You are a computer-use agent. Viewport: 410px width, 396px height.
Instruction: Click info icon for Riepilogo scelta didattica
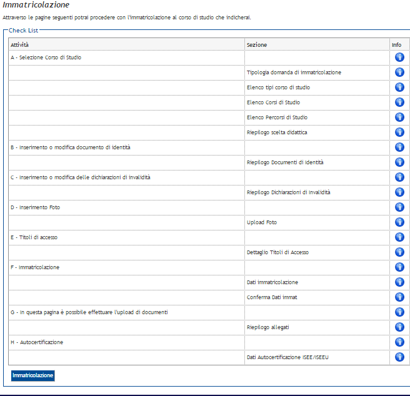[x=399, y=132]
